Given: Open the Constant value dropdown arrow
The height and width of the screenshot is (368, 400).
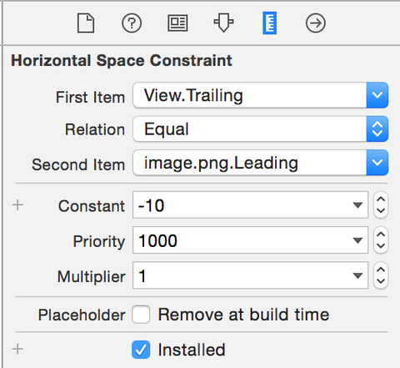Looking at the screenshot, I should click(357, 205).
